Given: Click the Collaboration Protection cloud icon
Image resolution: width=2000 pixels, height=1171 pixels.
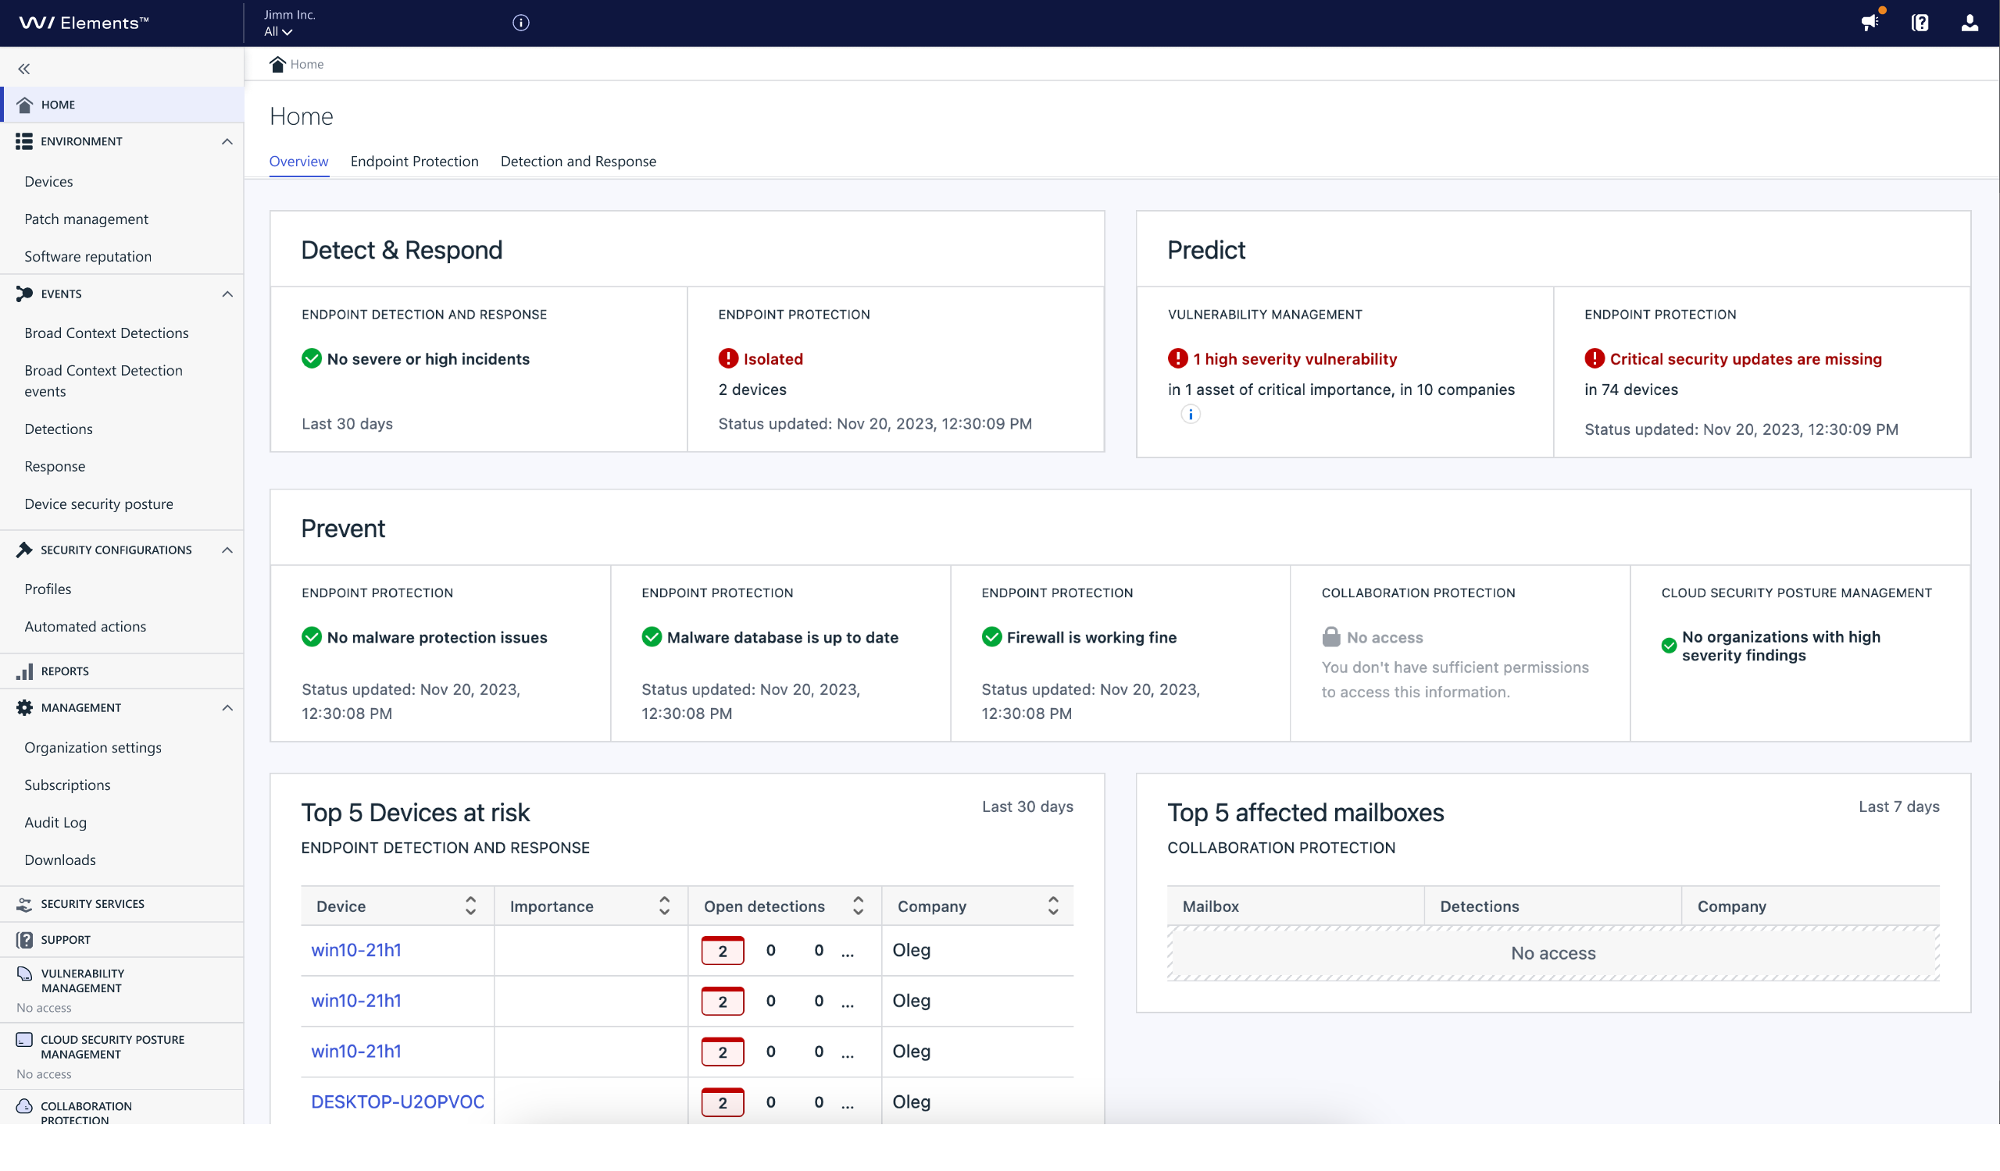Looking at the screenshot, I should (24, 1106).
